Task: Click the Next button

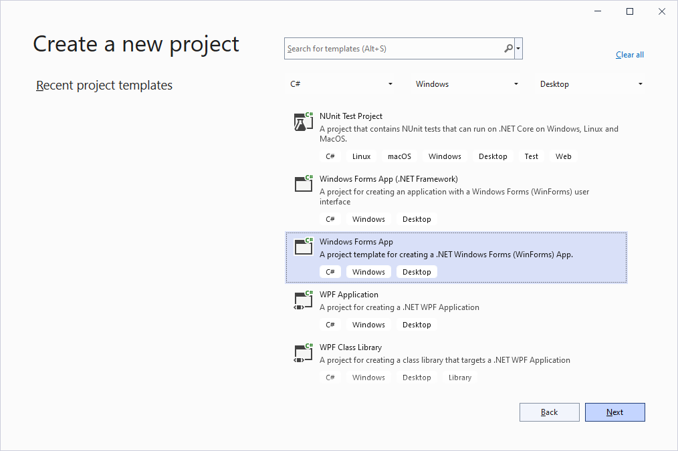Action: click(x=614, y=412)
